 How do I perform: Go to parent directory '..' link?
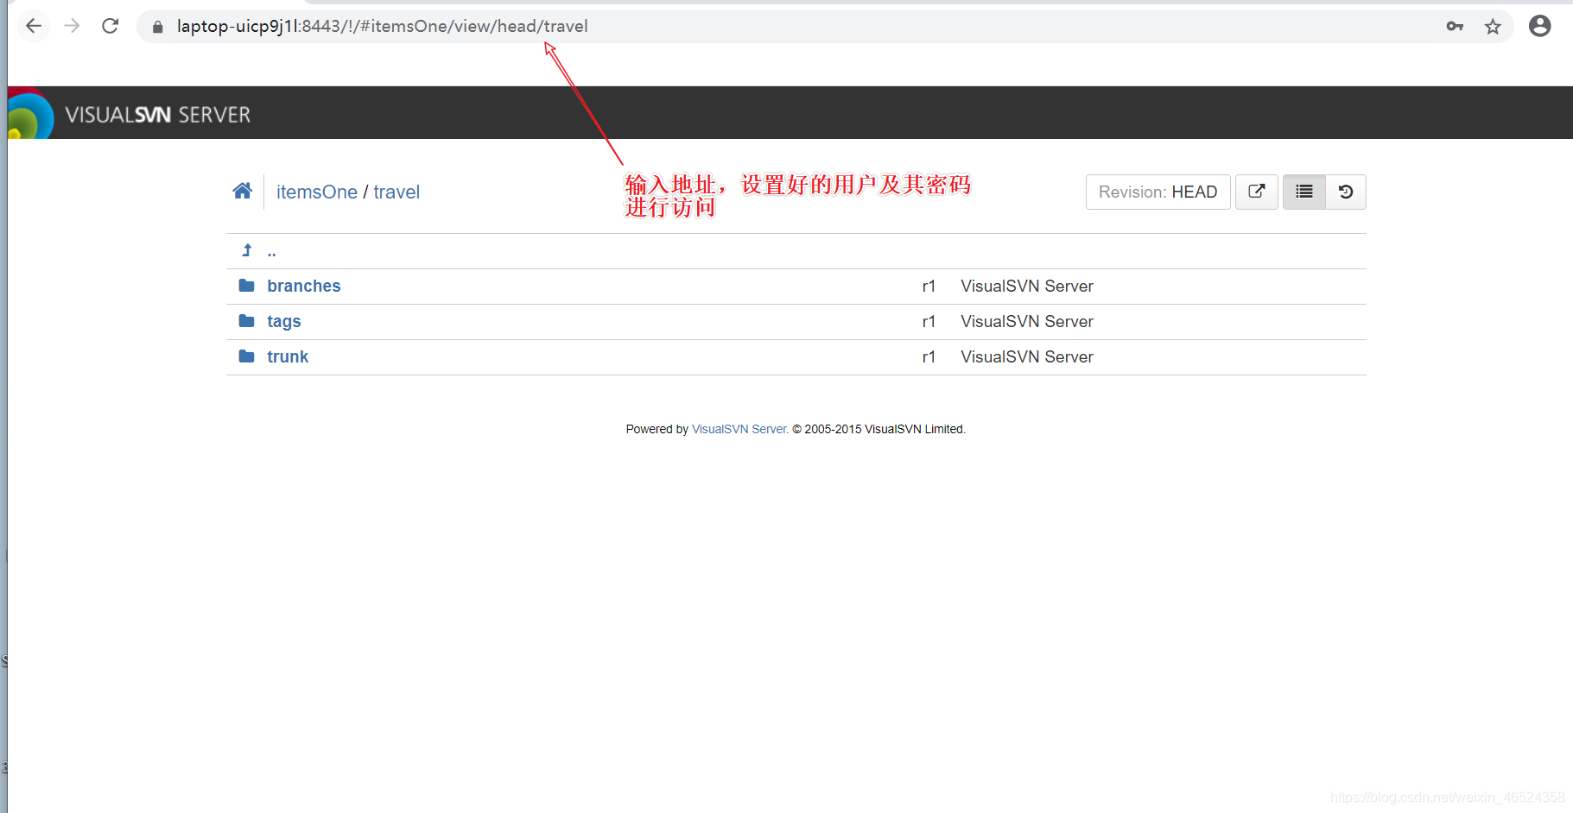(x=272, y=252)
